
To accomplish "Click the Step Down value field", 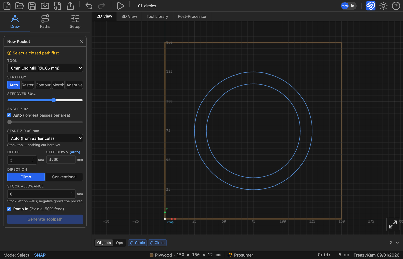I will click(61, 160).
